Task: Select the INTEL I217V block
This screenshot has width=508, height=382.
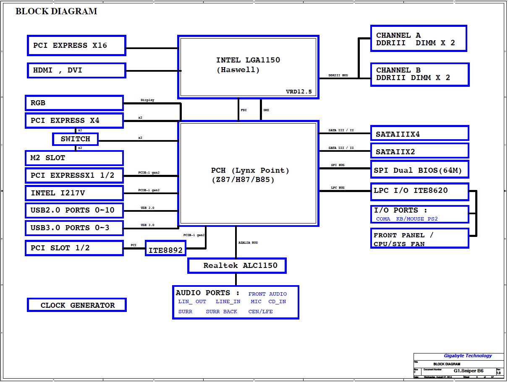Action: point(74,193)
